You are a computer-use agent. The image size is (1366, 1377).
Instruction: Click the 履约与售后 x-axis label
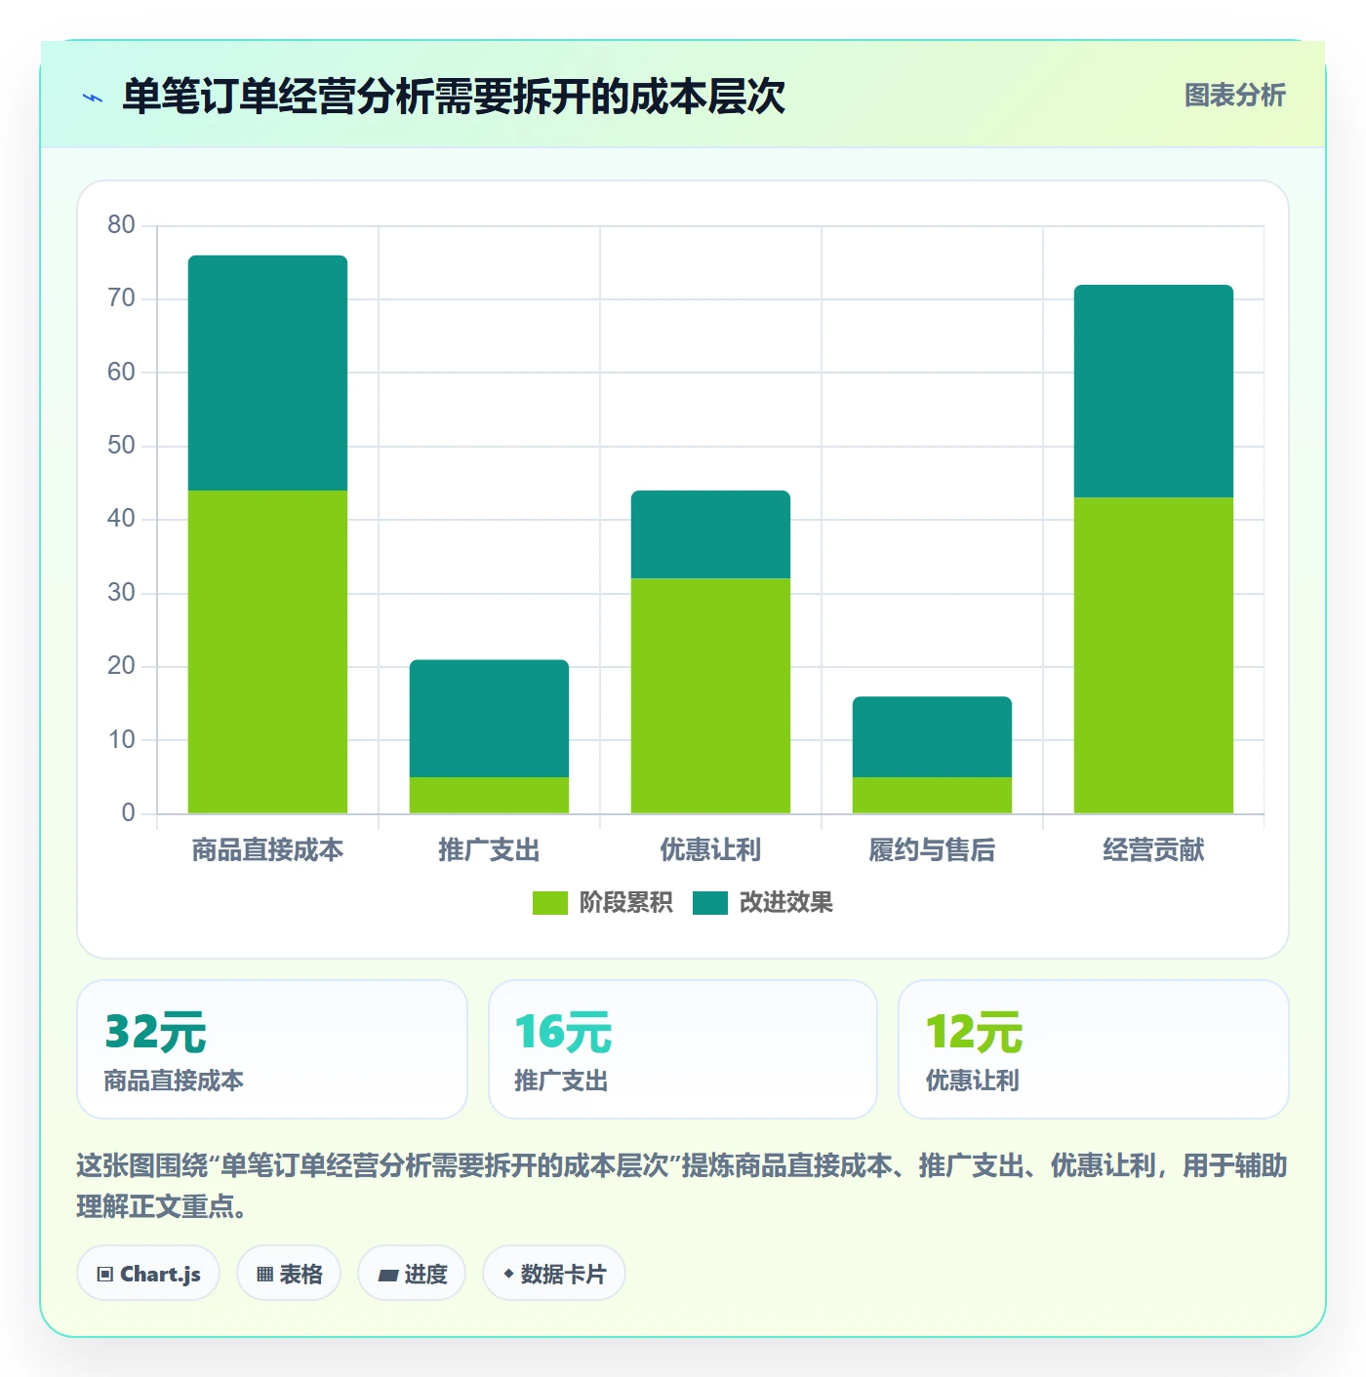pyautogui.click(x=932, y=850)
